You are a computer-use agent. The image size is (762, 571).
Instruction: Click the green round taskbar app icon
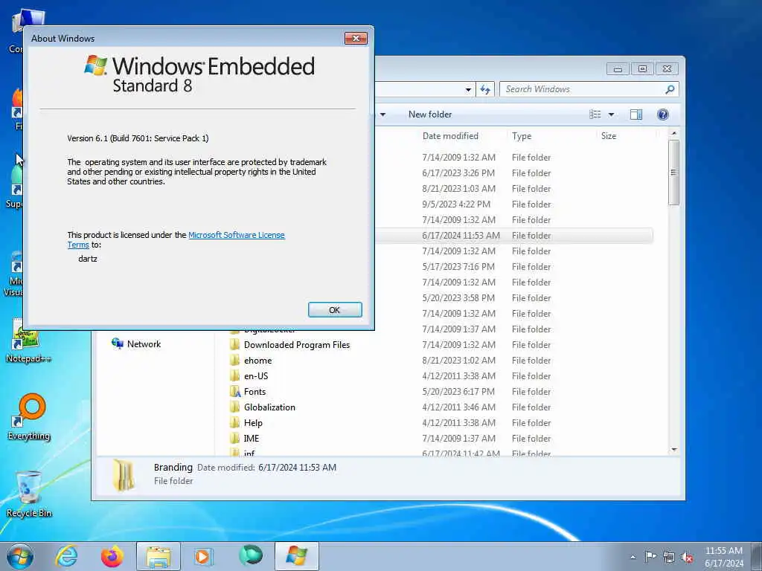[x=250, y=555]
